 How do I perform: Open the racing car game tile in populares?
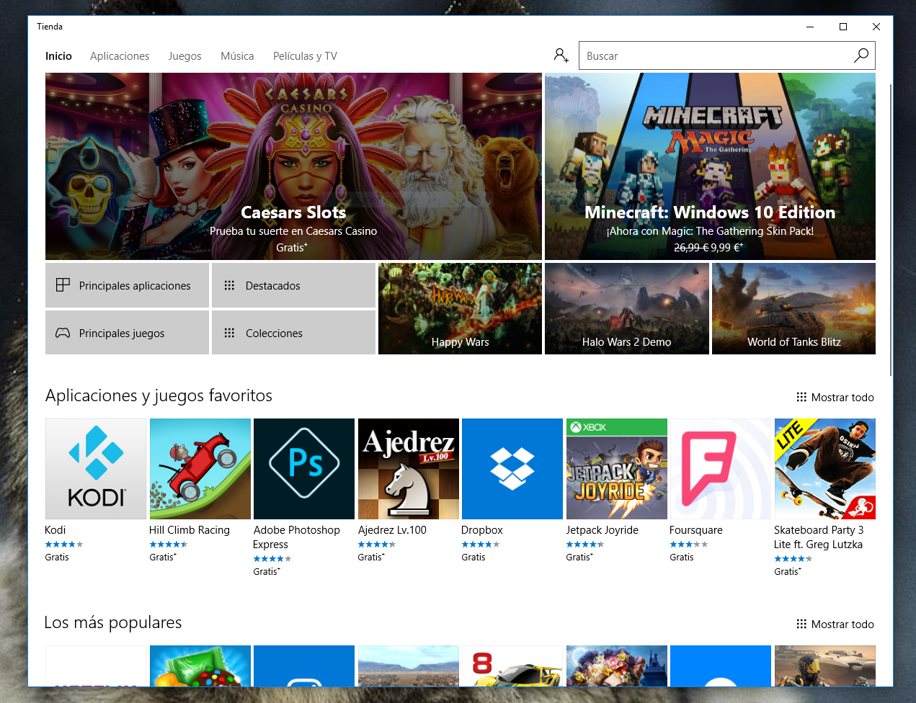512,666
